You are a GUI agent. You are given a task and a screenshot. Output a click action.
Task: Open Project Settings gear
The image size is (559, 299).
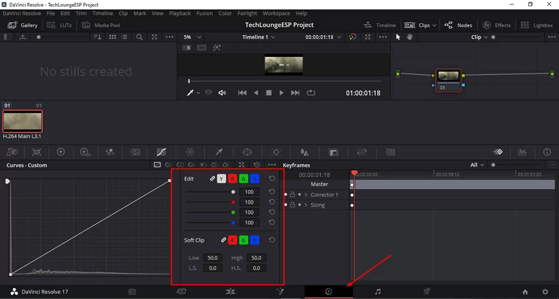[x=545, y=291]
